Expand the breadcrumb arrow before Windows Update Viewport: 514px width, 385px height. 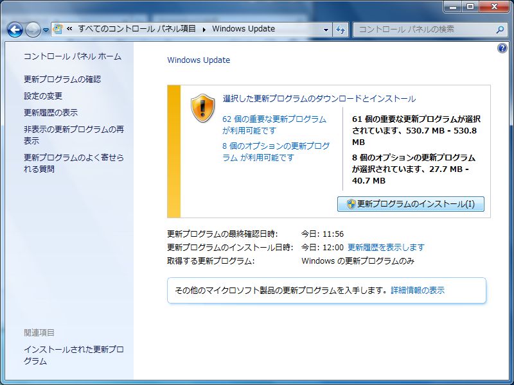coord(204,30)
